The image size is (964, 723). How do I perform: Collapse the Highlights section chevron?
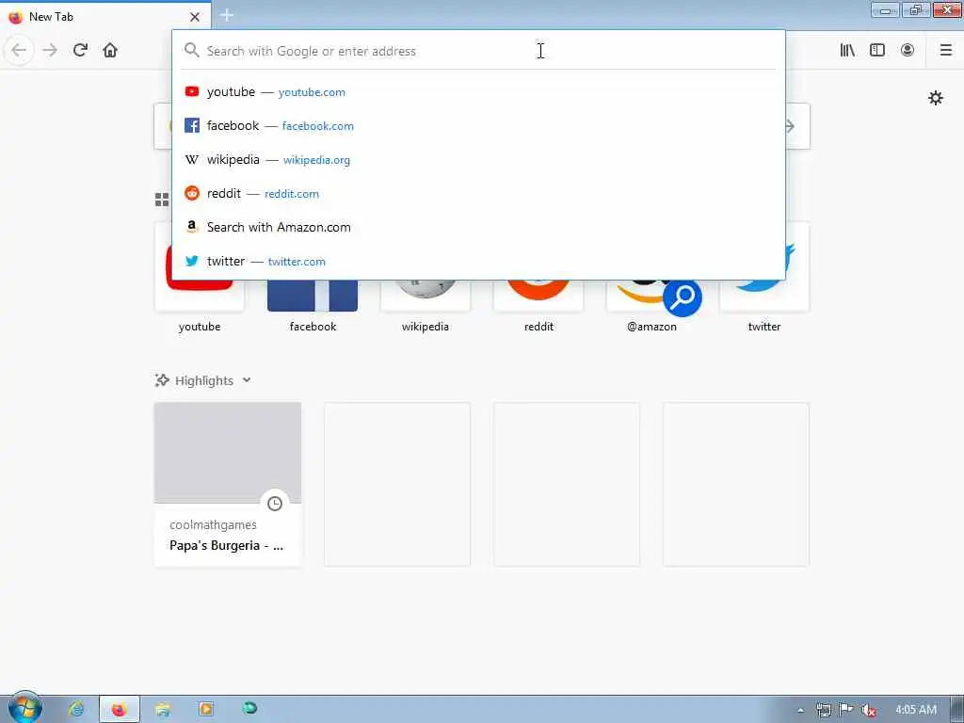pos(247,380)
